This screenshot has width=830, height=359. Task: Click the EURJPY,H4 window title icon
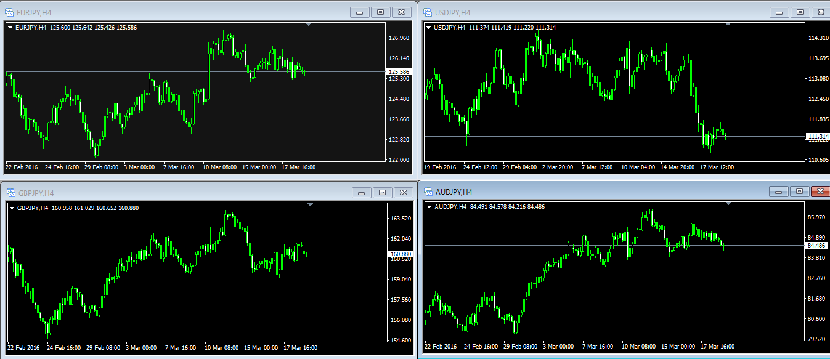[9, 12]
